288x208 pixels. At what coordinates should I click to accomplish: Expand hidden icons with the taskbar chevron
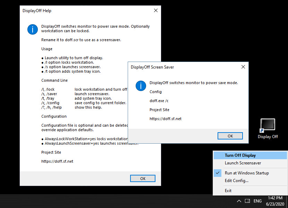[239, 201]
